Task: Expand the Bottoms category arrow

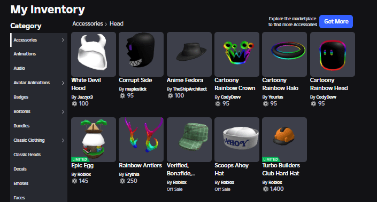Action: pyautogui.click(x=63, y=112)
